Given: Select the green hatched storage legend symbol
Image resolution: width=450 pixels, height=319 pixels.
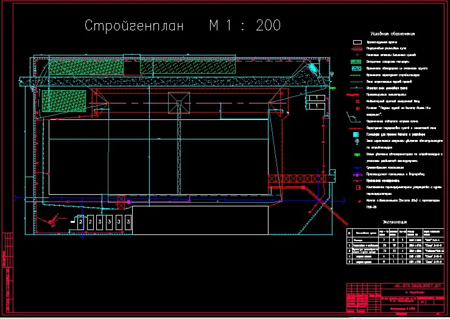Looking at the screenshot, I should click(x=356, y=61).
